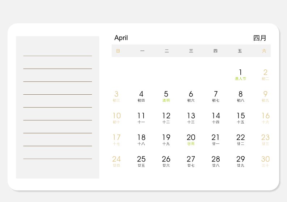Select April 2 初二 date
This screenshot has width=287, height=202.
pos(265,74)
